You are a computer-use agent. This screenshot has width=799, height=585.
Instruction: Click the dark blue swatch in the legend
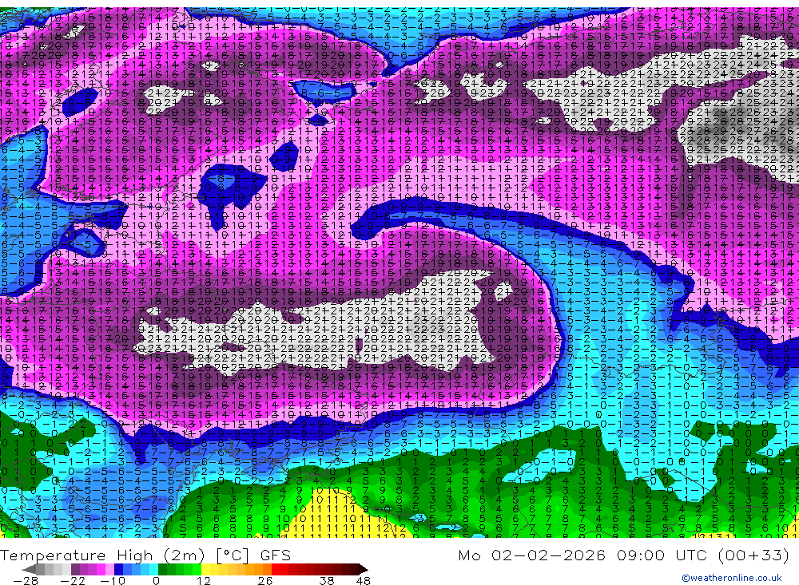click(118, 570)
